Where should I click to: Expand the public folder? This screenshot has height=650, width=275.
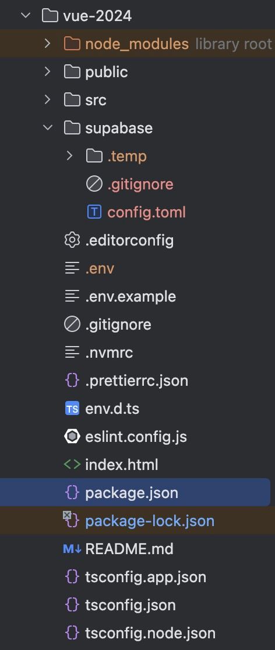pyautogui.click(x=48, y=72)
